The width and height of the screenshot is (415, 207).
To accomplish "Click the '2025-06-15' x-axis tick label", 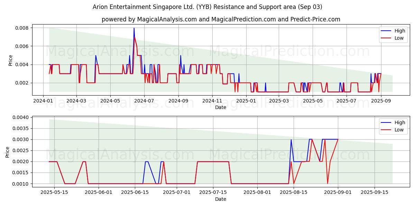I will pos(135,193).
